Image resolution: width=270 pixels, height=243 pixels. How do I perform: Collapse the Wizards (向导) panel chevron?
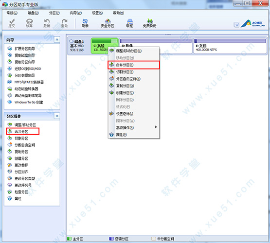[57, 40]
